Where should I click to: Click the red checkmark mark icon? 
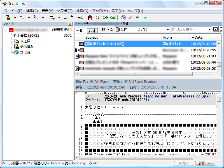point(130,18)
